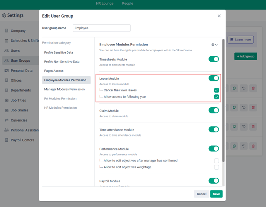Open Offices in sidebar
The height and width of the screenshot is (207, 266).
point(16,81)
